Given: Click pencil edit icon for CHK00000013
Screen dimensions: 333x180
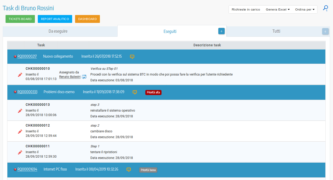Looking at the screenshot, I should pos(20,111).
